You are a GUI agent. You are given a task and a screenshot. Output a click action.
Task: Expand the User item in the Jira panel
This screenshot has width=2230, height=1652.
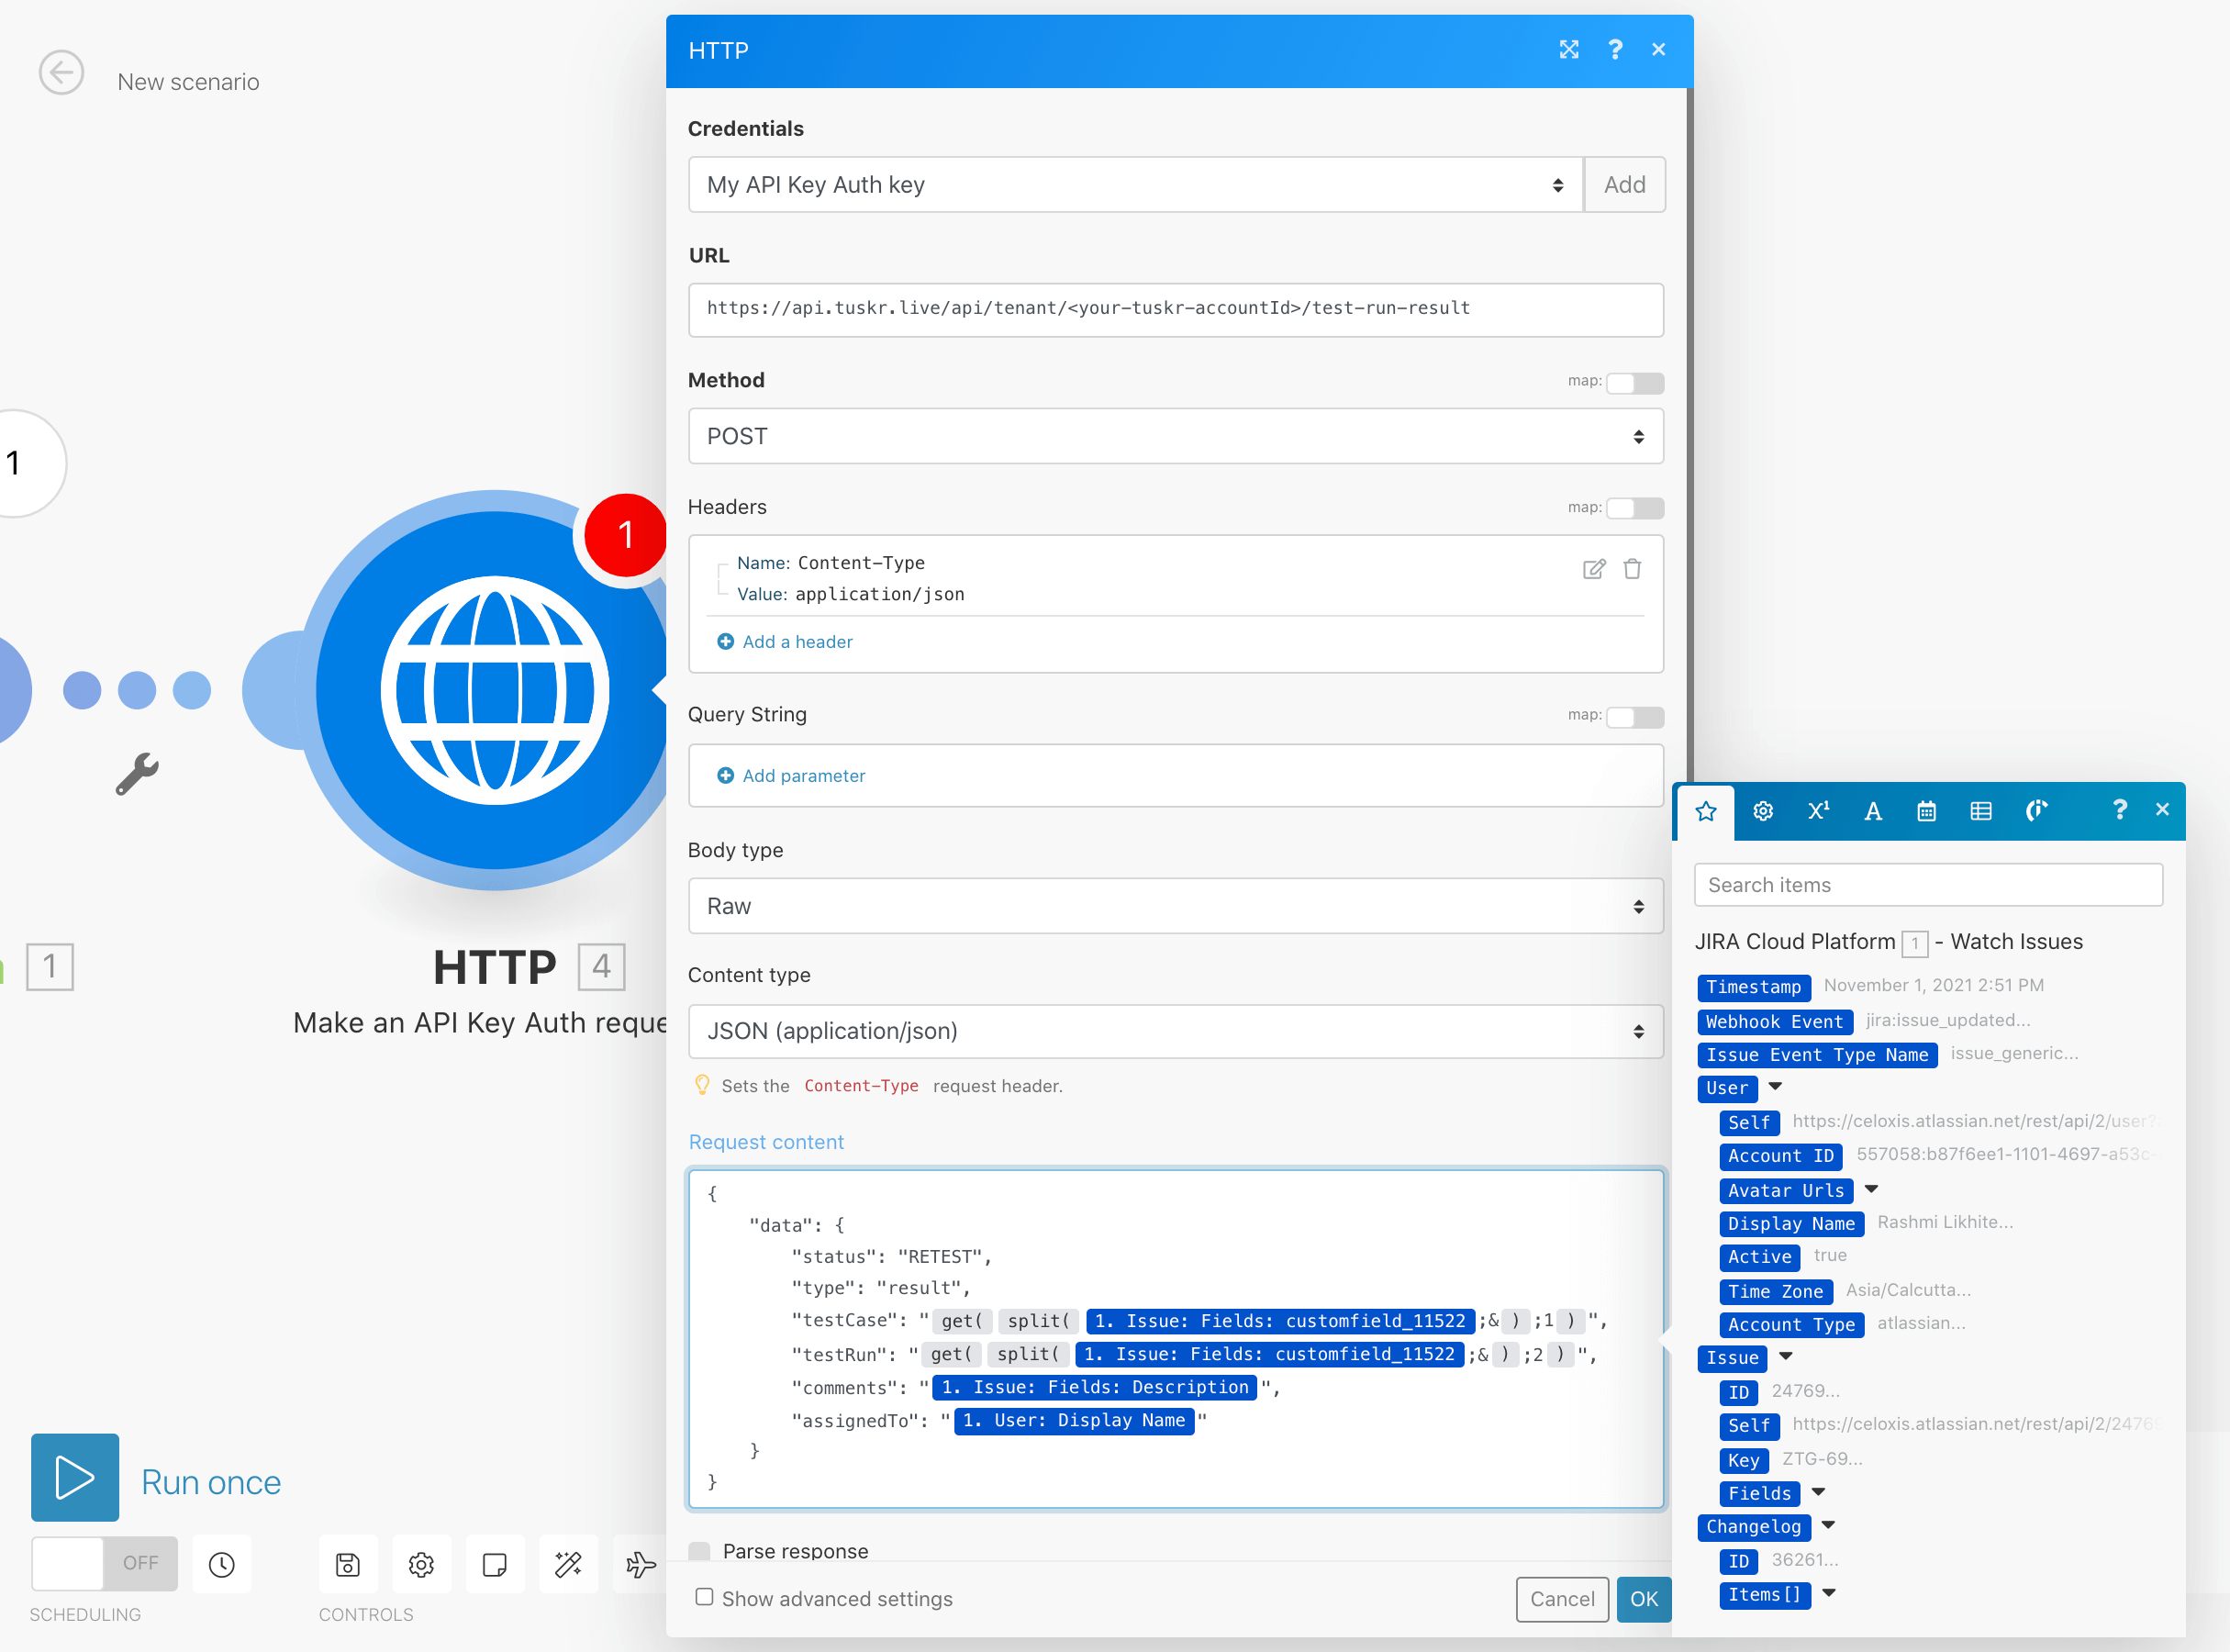1775,1088
